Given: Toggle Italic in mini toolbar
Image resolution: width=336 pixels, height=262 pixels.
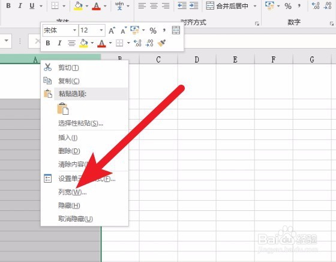Looking at the screenshot, I should pyautogui.click(x=59, y=43).
